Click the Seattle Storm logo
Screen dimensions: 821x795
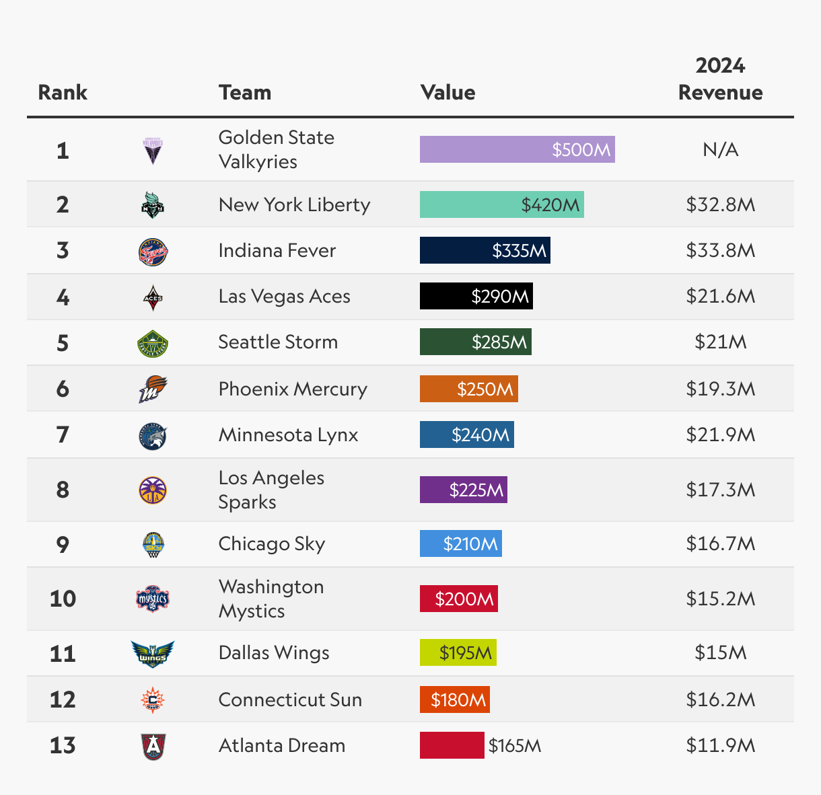pyautogui.click(x=153, y=343)
